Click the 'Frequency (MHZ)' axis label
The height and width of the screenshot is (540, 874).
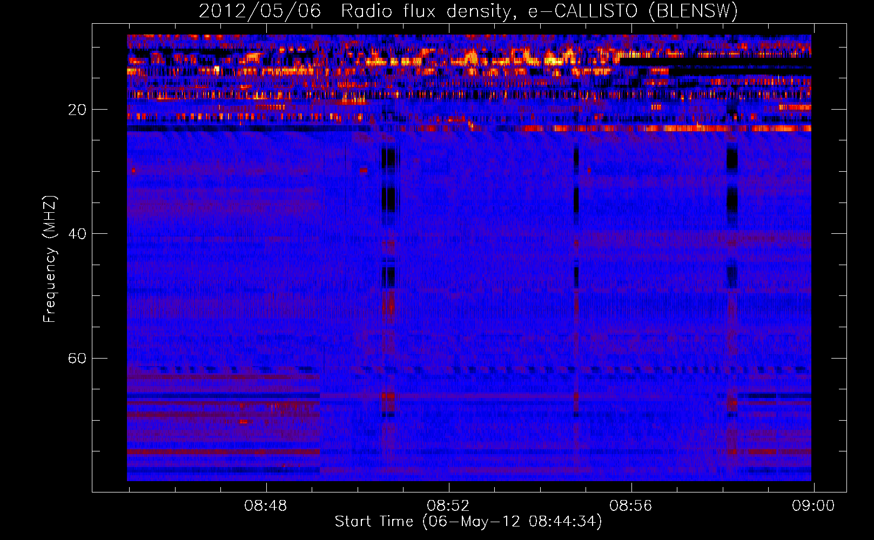click(50, 259)
